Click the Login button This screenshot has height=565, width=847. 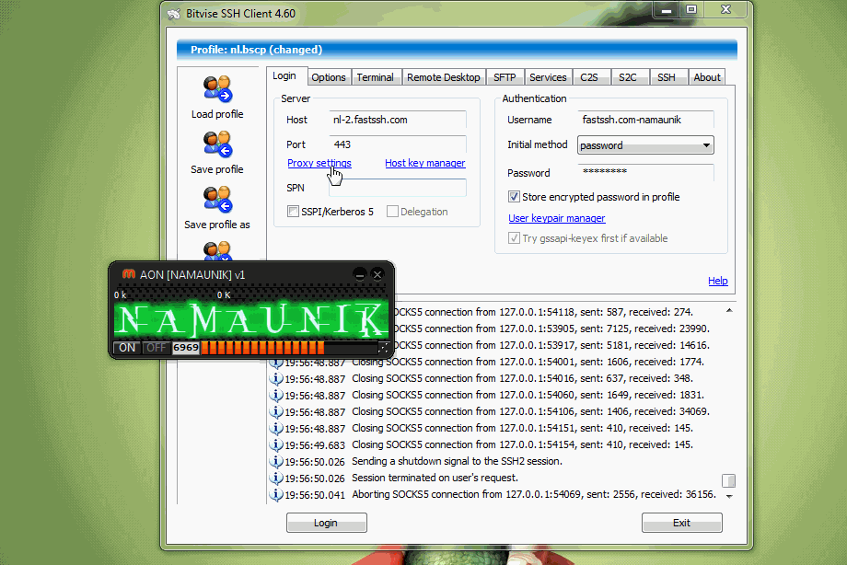[326, 523]
